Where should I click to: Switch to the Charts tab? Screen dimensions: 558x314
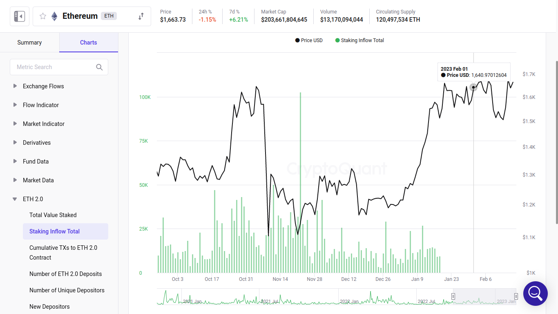click(89, 43)
